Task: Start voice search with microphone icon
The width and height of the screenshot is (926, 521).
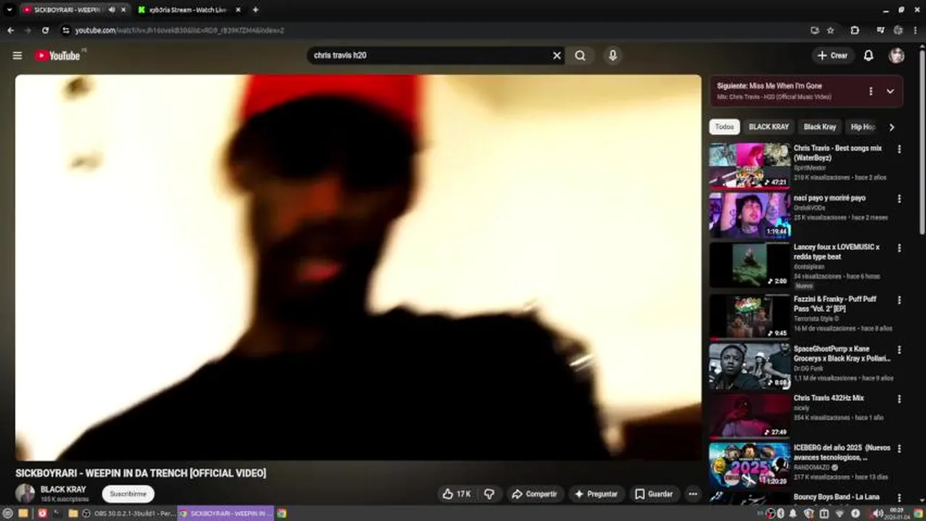Action: 613,56
